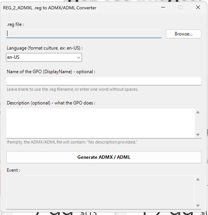
Task: Click the Event log down scroll arrow
Action: tap(198, 206)
